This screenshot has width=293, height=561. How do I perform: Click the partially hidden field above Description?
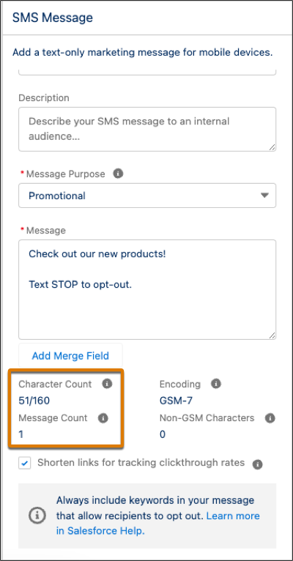[x=147, y=72]
